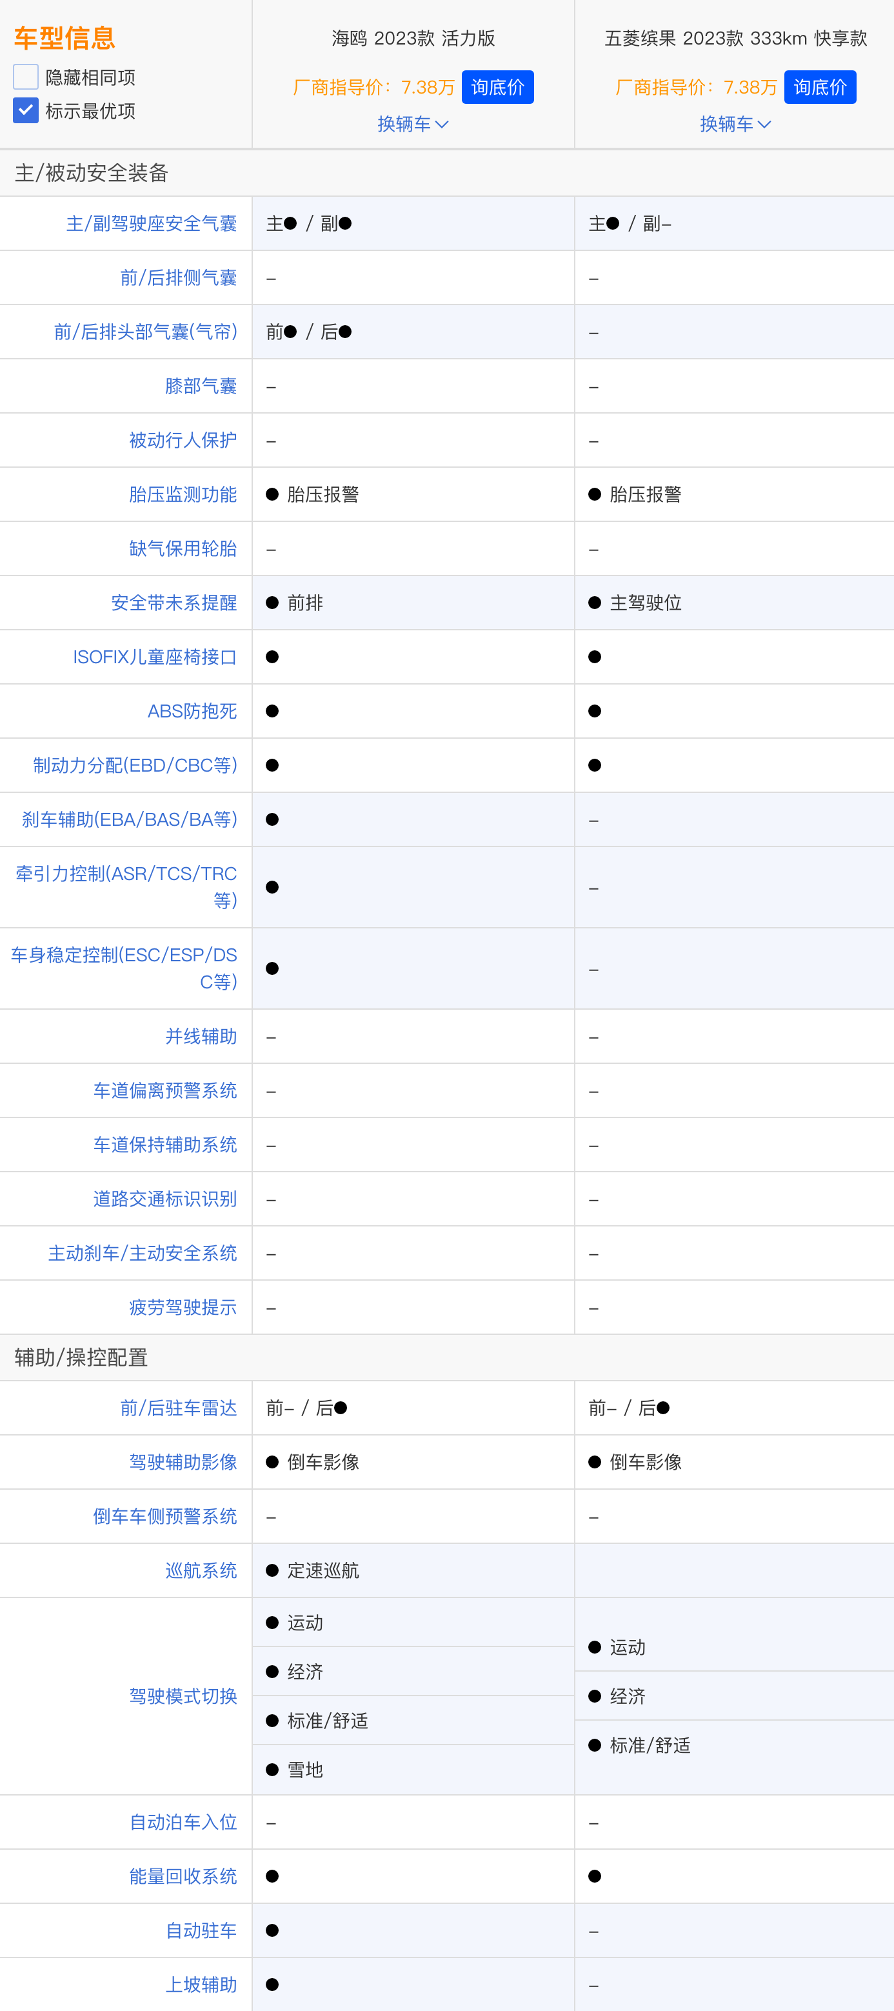Select 五菱缤果's 运动 driving mode cell
The height and width of the screenshot is (2011, 894).
[x=735, y=1646]
